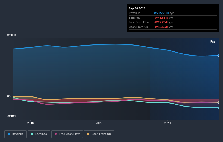Click the Cash From Op endpoint marker
This screenshot has width=223, height=142.
tap(218, 102)
